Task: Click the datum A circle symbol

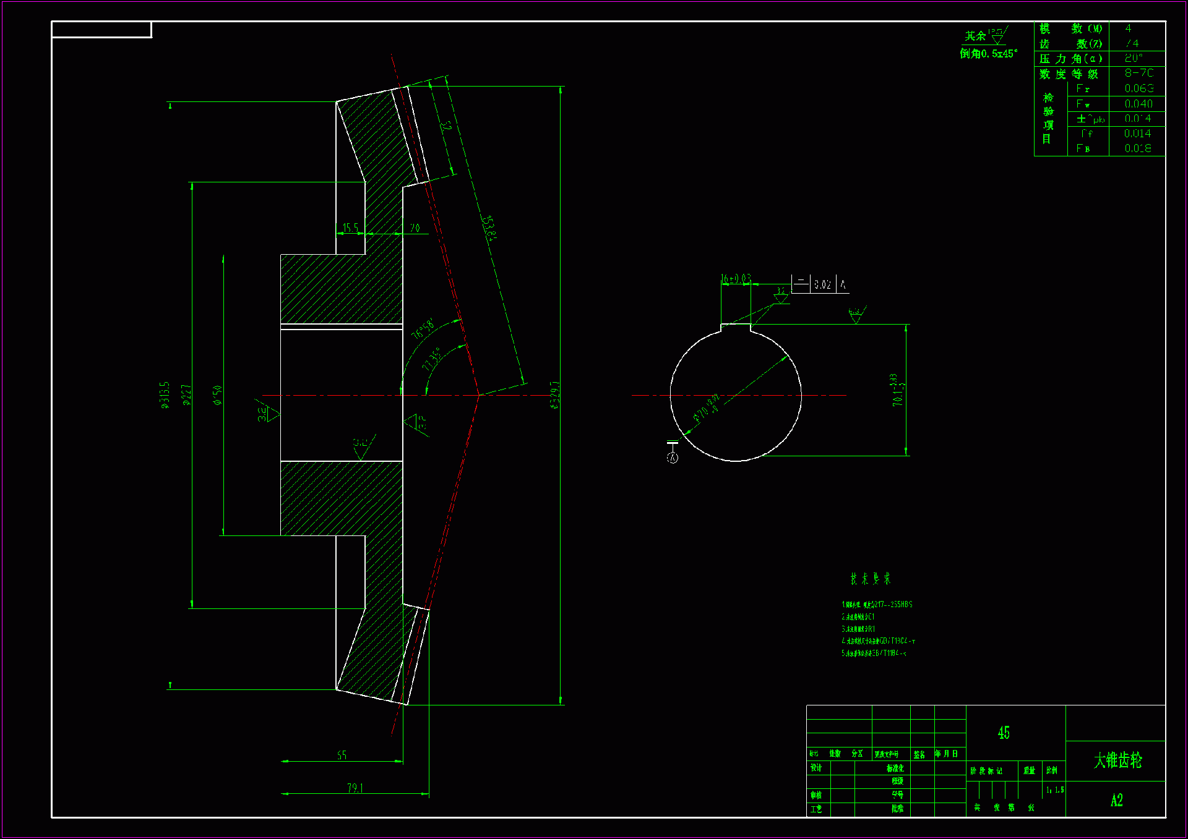Action: coord(673,458)
